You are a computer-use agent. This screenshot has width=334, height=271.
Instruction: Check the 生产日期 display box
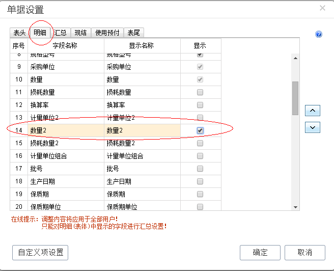click(200, 181)
